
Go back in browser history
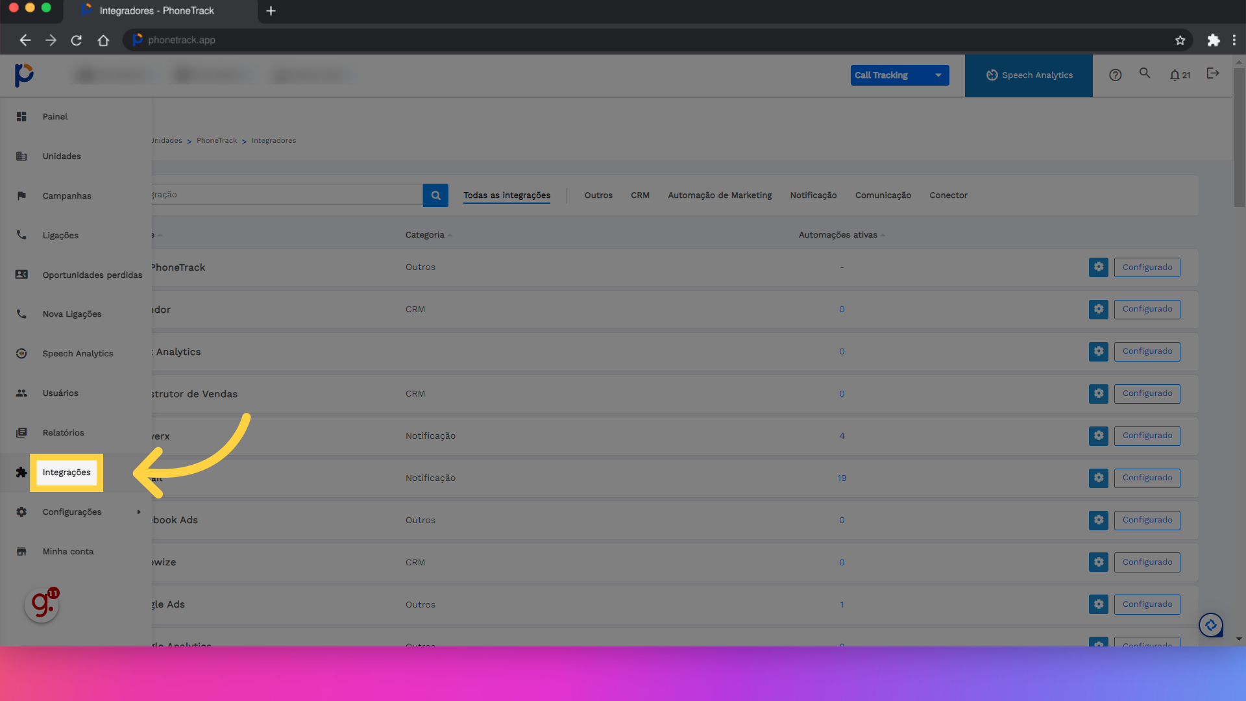pyautogui.click(x=25, y=40)
